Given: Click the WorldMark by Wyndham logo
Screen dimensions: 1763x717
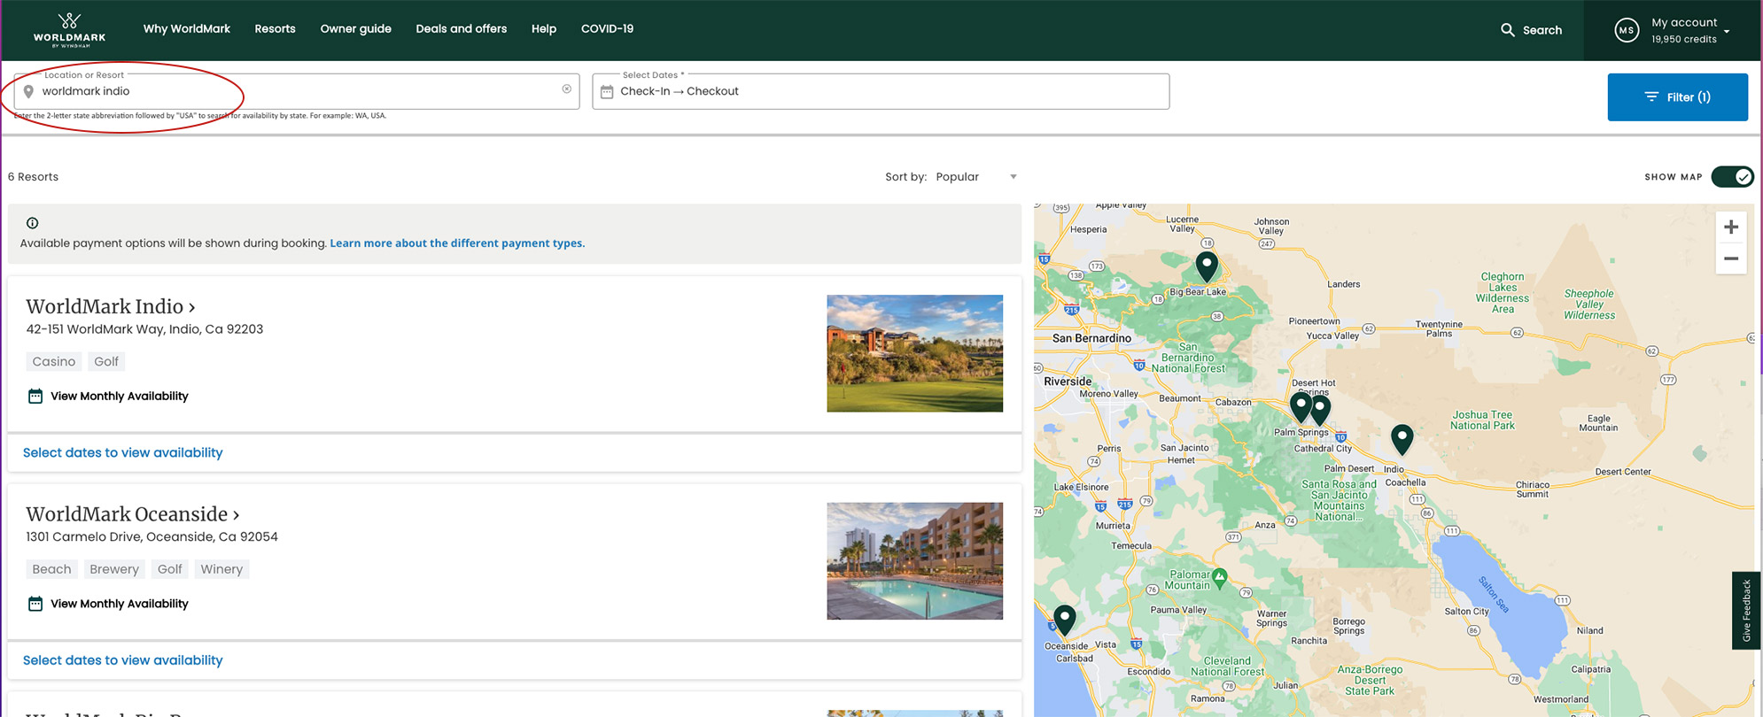Looking at the screenshot, I should (x=69, y=30).
